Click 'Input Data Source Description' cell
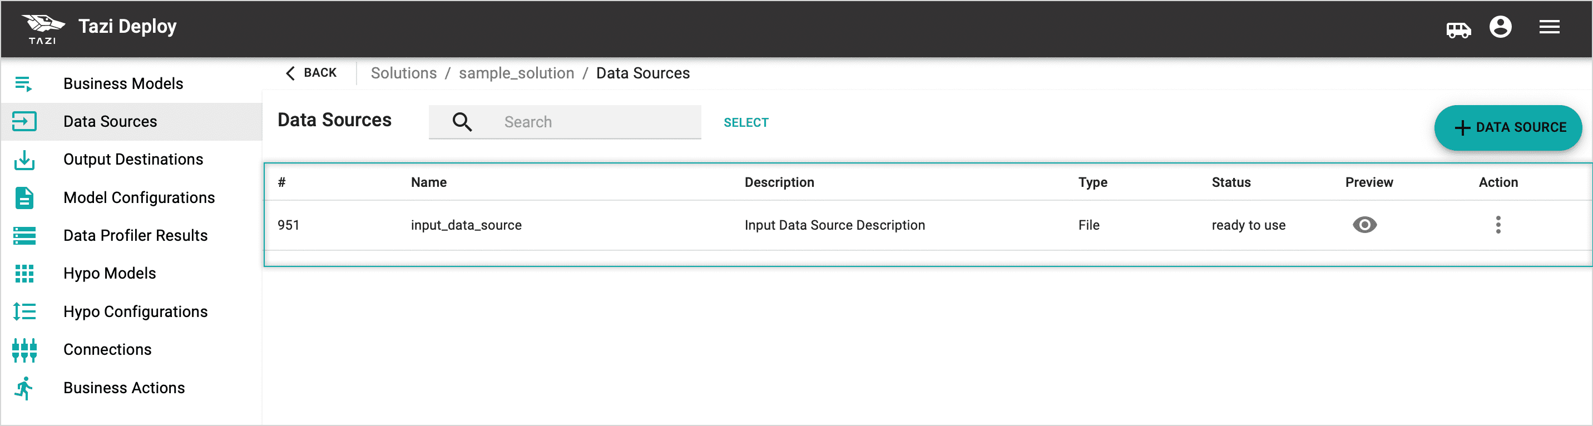 [x=834, y=225]
